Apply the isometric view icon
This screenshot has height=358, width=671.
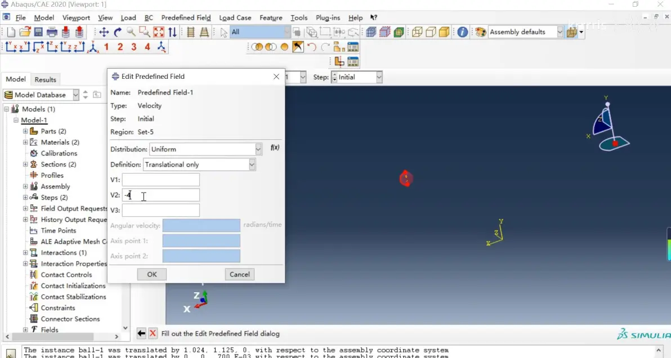(93, 47)
